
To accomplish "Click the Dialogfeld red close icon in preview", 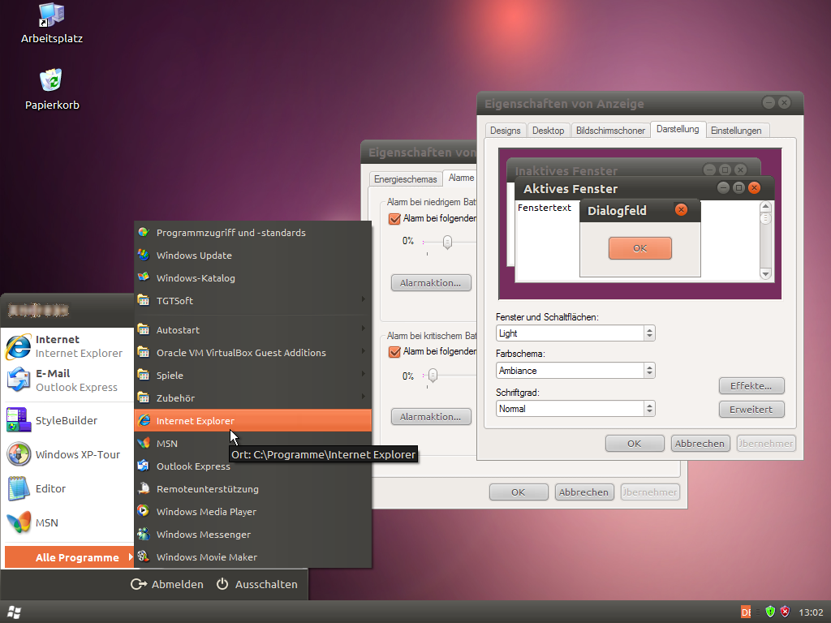I will point(681,210).
